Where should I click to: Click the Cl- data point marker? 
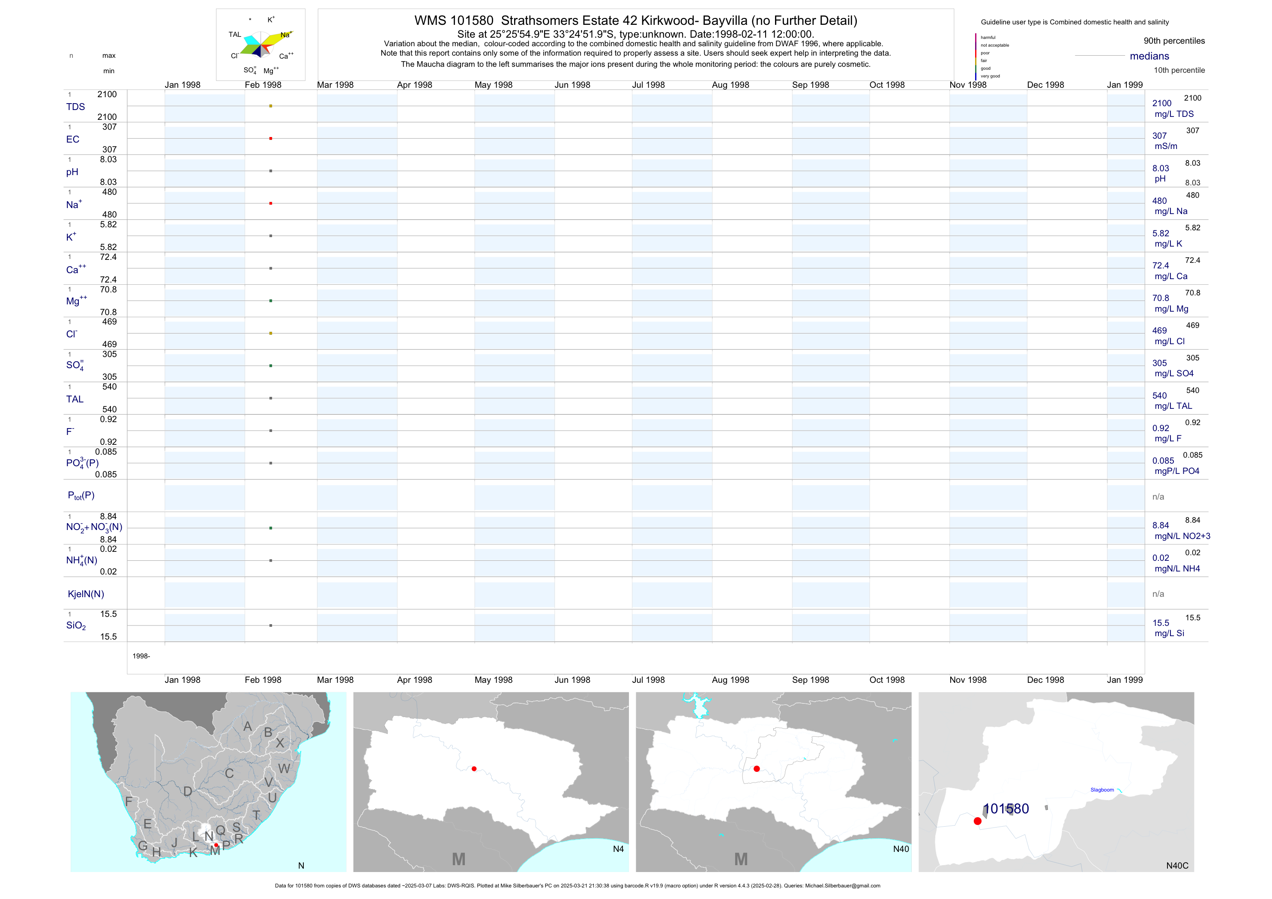[x=270, y=333]
